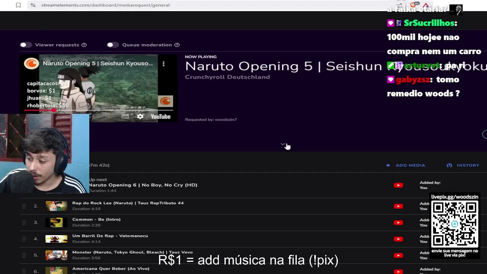Open YouTube player settings gear
Image resolution: width=487 pixels, height=274 pixels.
click(140, 116)
